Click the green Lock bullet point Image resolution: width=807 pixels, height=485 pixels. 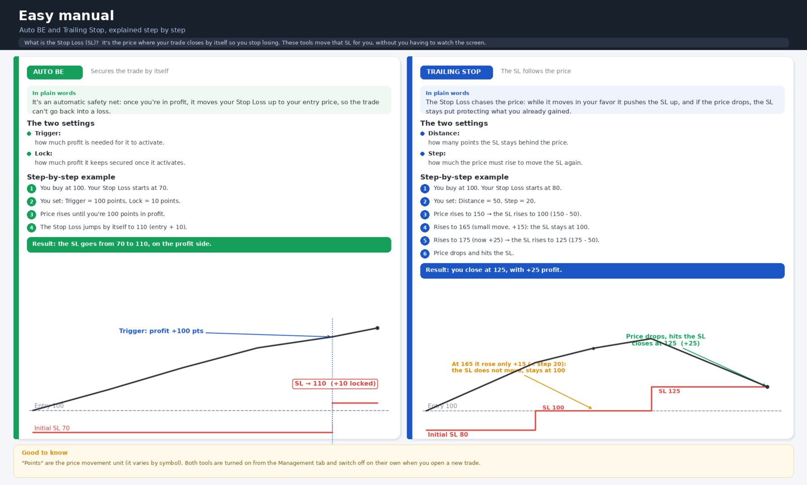29,154
